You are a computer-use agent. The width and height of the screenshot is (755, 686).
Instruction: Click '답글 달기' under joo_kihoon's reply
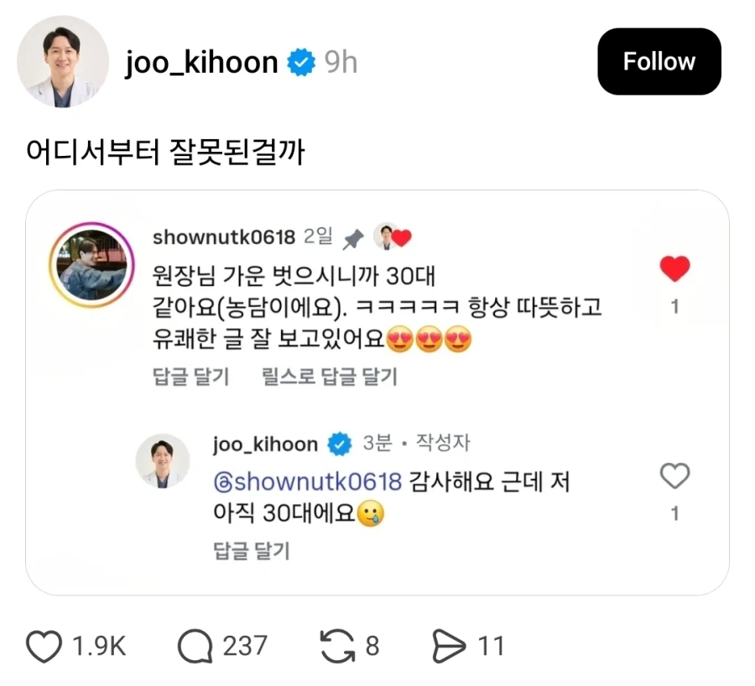pyautogui.click(x=249, y=551)
